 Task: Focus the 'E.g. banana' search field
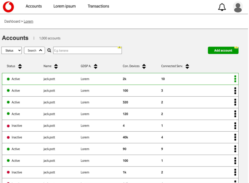point(87,50)
